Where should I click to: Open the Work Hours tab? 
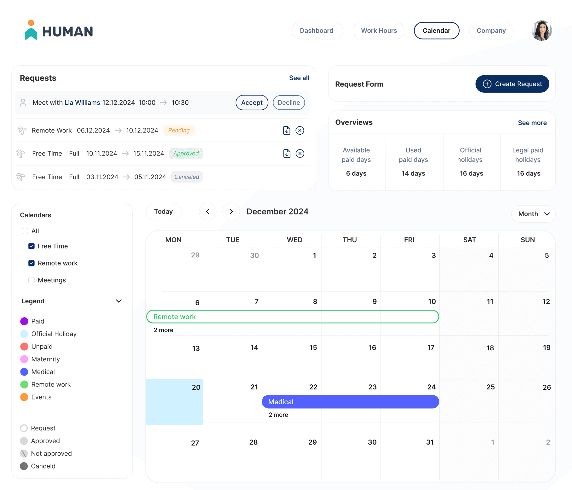[x=379, y=30]
